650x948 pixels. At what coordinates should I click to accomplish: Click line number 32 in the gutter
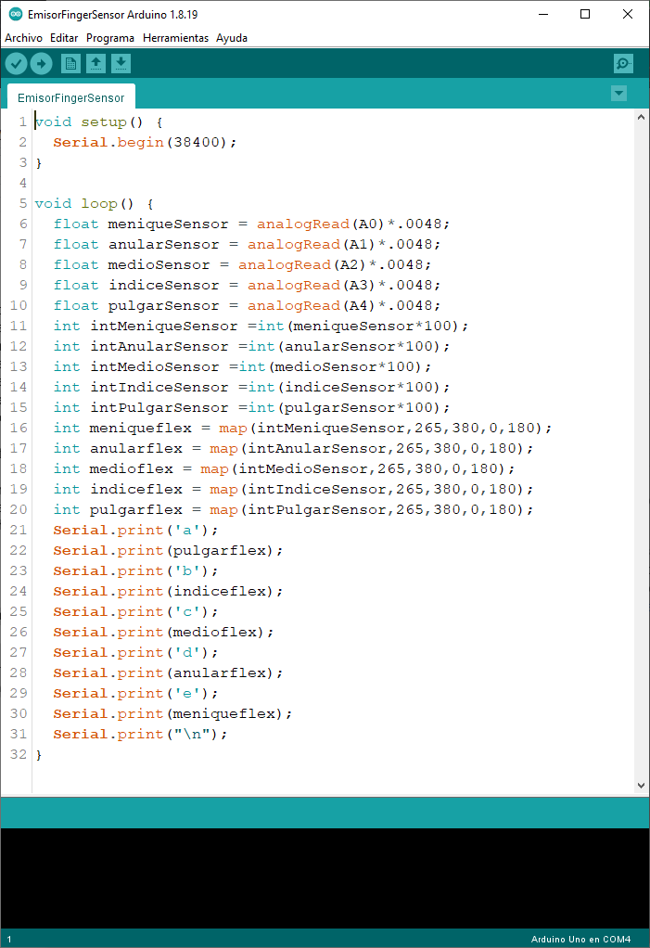point(19,754)
